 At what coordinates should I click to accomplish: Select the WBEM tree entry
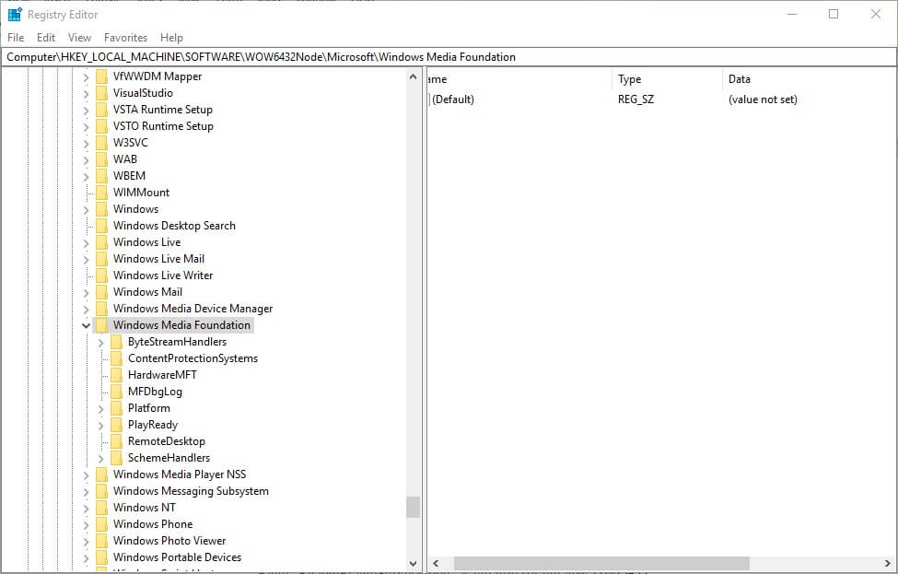[129, 176]
